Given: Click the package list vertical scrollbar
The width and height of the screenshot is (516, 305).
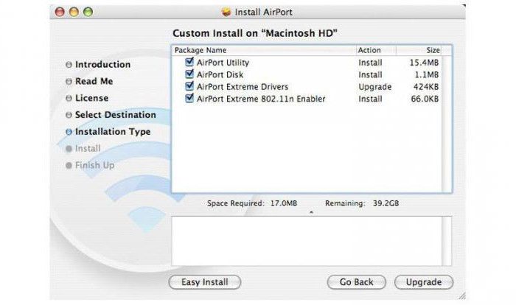Looking at the screenshot, I should [447, 124].
